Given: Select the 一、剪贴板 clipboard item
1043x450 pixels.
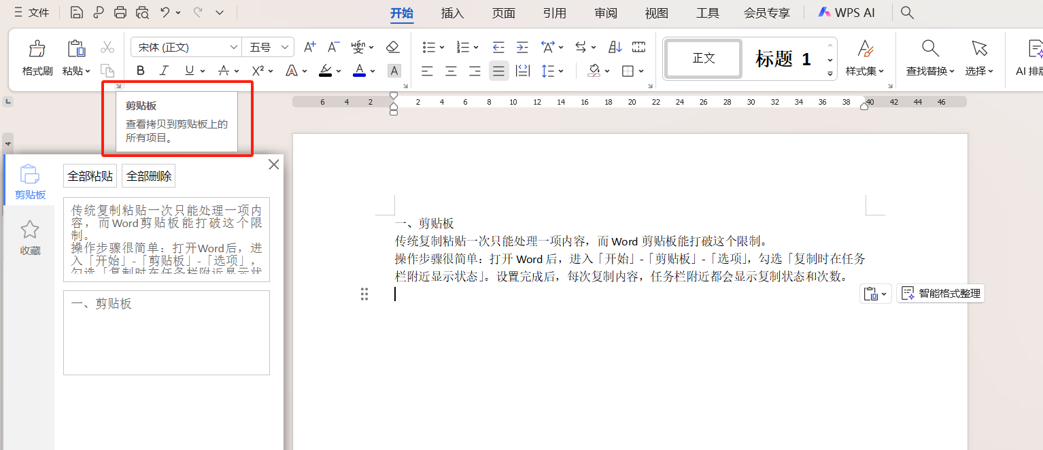Looking at the screenshot, I should [x=167, y=332].
